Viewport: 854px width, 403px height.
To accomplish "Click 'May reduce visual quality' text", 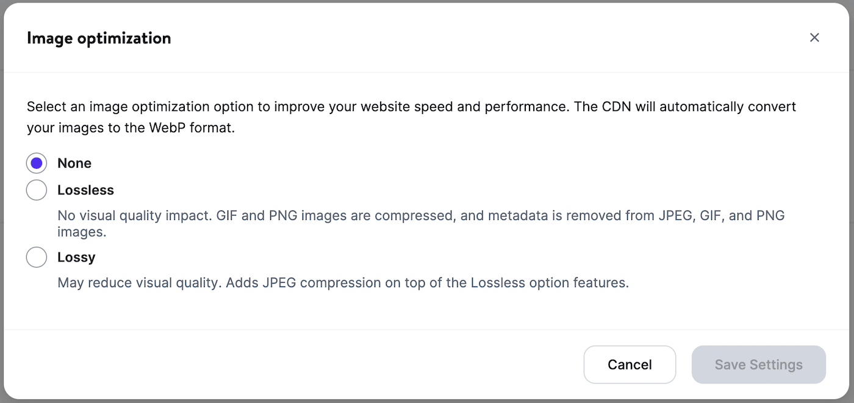I will click(x=139, y=283).
